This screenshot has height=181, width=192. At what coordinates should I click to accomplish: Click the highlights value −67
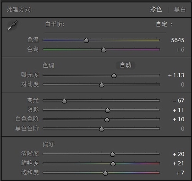tap(179, 101)
